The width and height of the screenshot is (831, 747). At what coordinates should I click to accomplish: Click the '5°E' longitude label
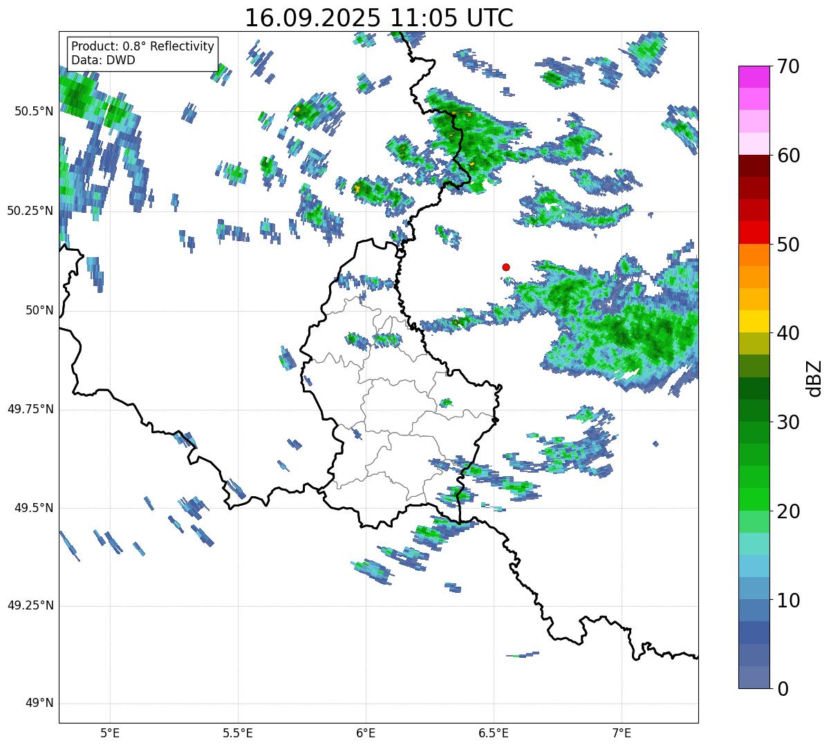[x=110, y=733]
